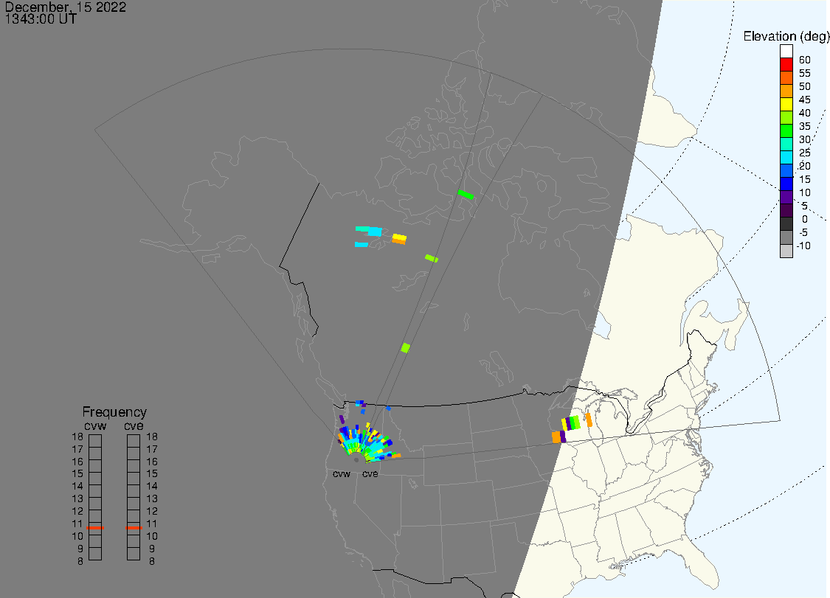This screenshot has height=598, width=830.
Task: Click the '18' label left of cvw bar
Action: 77,437
